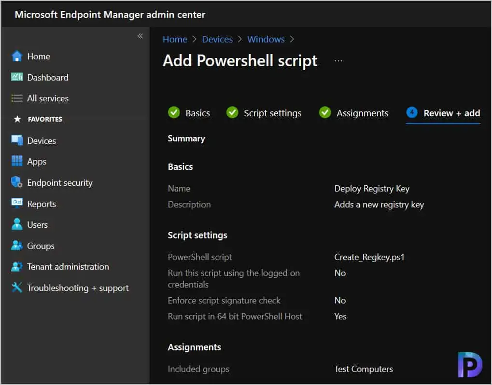Click the Home house icon in the sidebar

[x=17, y=56]
